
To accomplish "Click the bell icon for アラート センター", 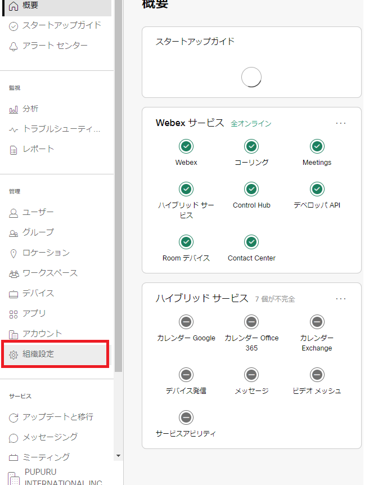I will [13, 46].
